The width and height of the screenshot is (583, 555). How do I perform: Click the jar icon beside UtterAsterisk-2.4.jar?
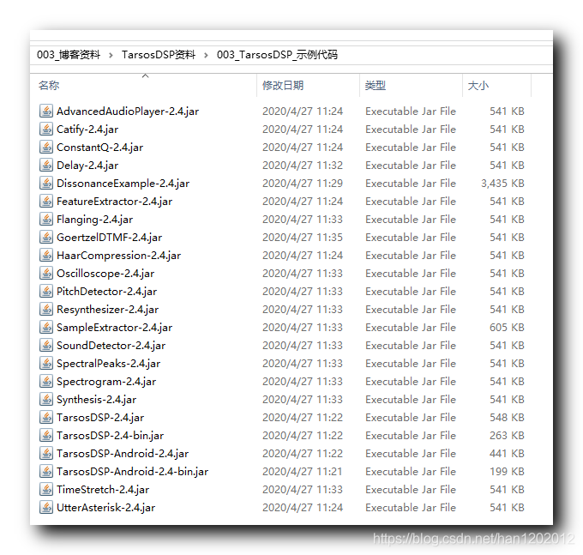tap(46, 507)
